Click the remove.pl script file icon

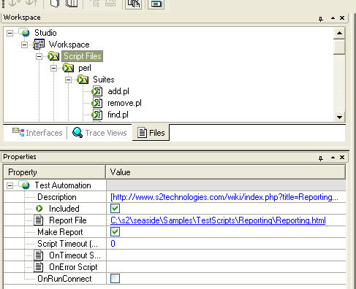pyautogui.click(x=97, y=103)
